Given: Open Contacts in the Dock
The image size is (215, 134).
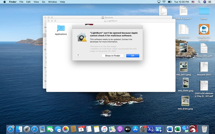Looking at the screenshot, I should [x=73, y=129].
